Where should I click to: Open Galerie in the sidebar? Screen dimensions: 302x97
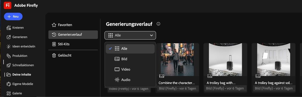[14, 93]
